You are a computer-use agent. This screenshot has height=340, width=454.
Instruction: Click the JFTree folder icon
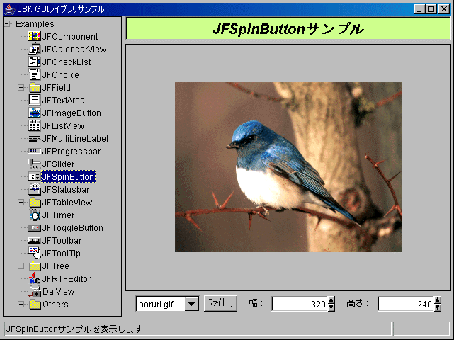pos(35,266)
